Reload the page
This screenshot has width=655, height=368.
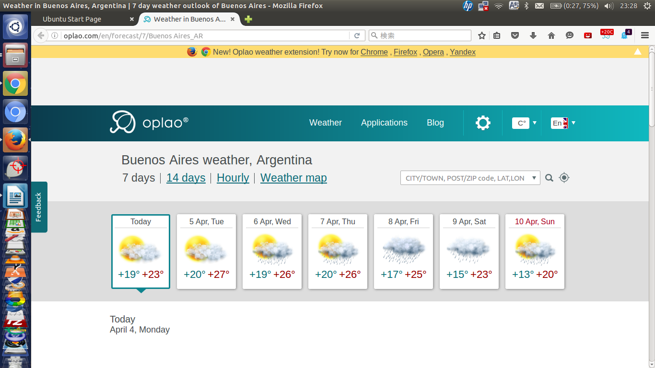pyautogui.click(x=357, y=35)
